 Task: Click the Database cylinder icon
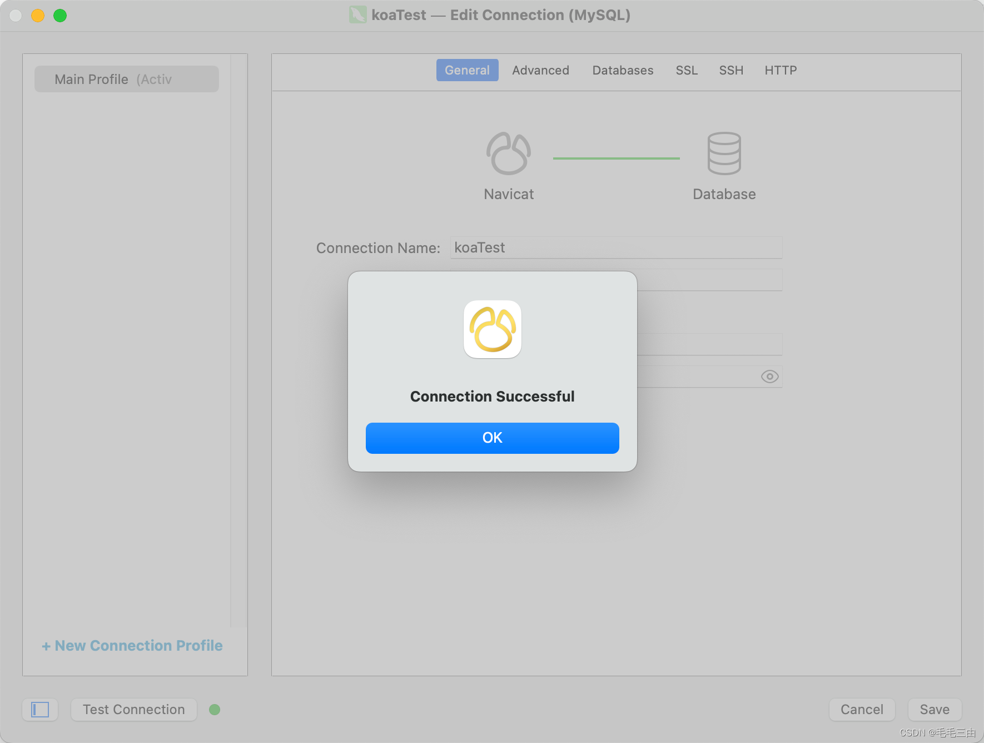(x=724, y=153)
